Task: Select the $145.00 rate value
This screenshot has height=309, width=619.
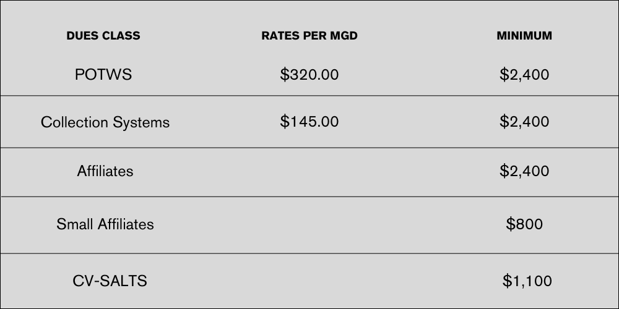Action: [309, 122]
